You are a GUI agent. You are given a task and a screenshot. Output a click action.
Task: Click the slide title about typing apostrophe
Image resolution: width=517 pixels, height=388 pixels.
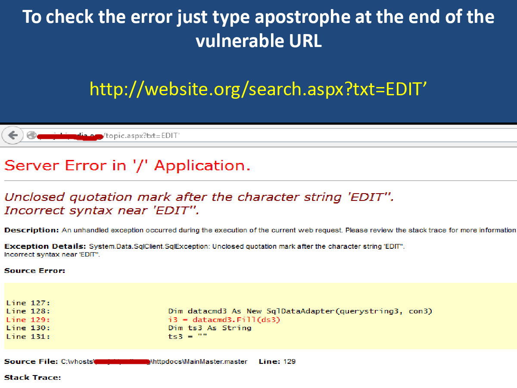click(x=258, y=28)
